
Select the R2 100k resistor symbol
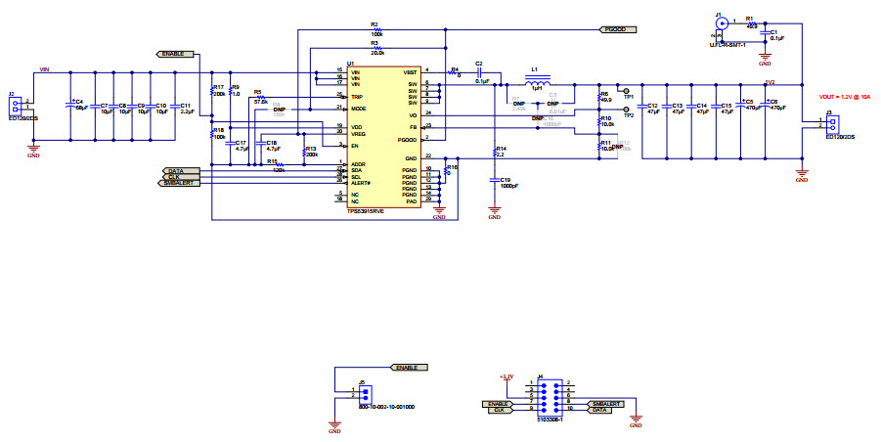pos(376,29)
